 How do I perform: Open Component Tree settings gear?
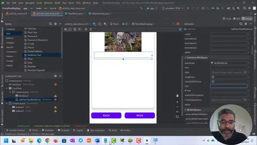(55, 76)
